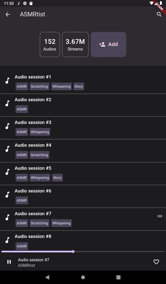Click the music note icon for Audio session #1
Viewport: 166px width, 284px height.
[7, 81]
